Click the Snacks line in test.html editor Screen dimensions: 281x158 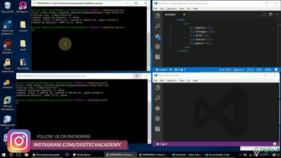(x=201, y=39)
